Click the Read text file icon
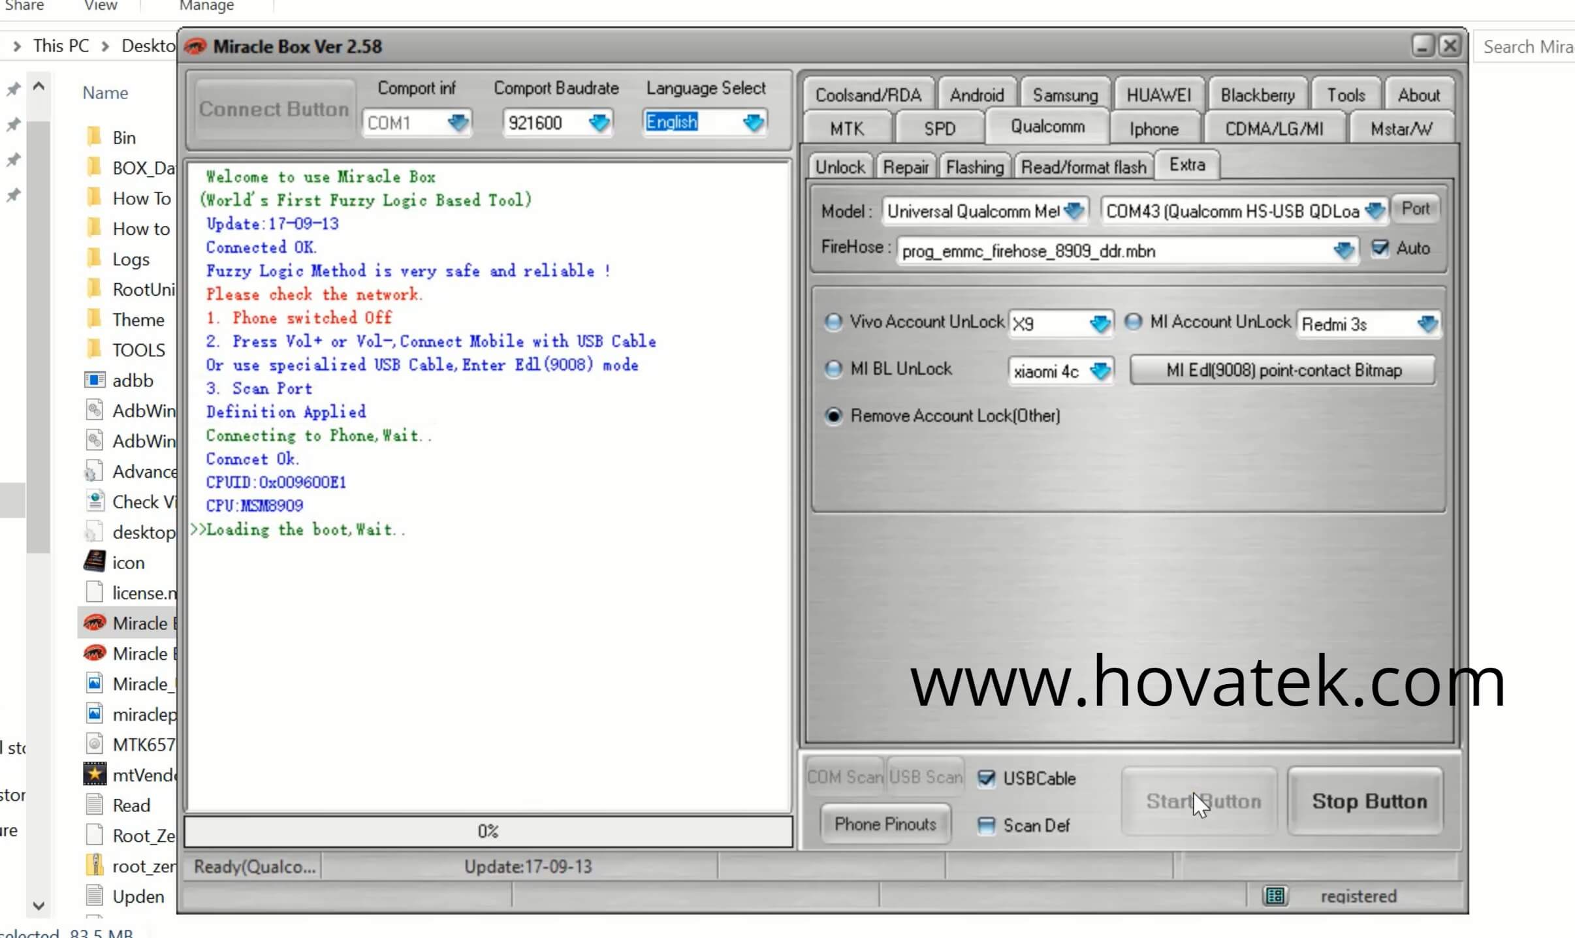Image resolution: width=1575 pixels, height=938 pixels. coord(95,804)
